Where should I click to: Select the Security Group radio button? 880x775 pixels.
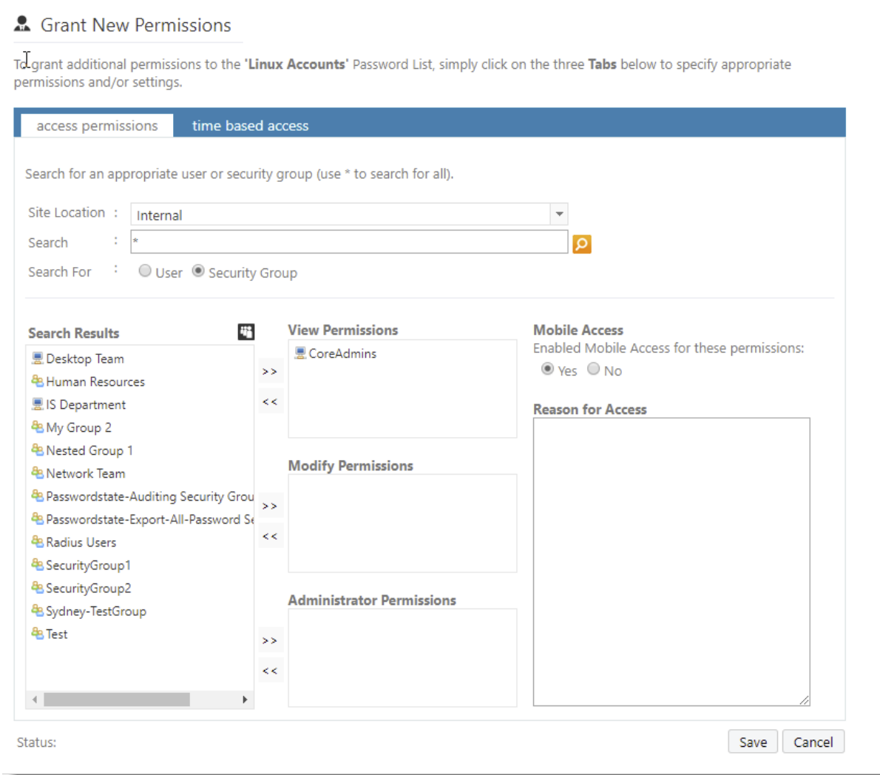(x=198, y=271)
